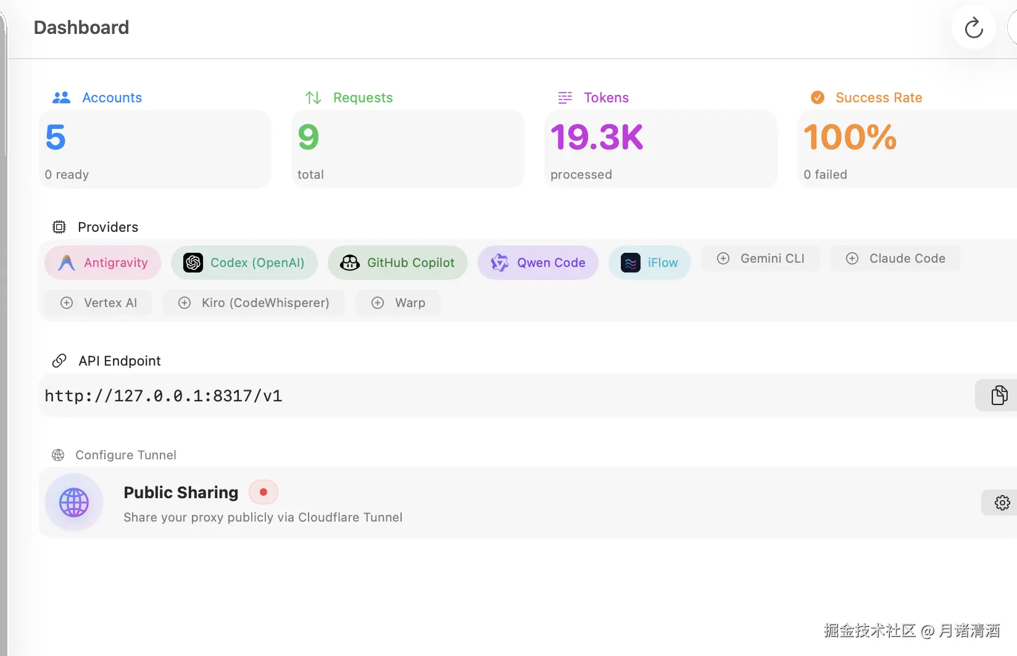This screenshot has height=656, width=1017.
Task: Click the iFlow logo icon
Action: (631, 263)
